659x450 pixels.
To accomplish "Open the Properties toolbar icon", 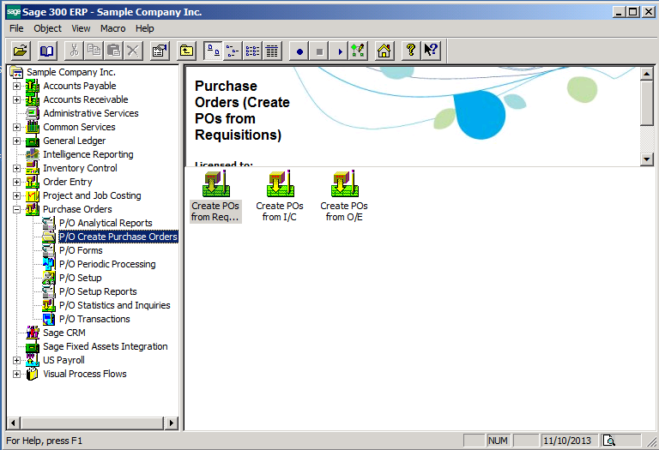I will [160, 51].
